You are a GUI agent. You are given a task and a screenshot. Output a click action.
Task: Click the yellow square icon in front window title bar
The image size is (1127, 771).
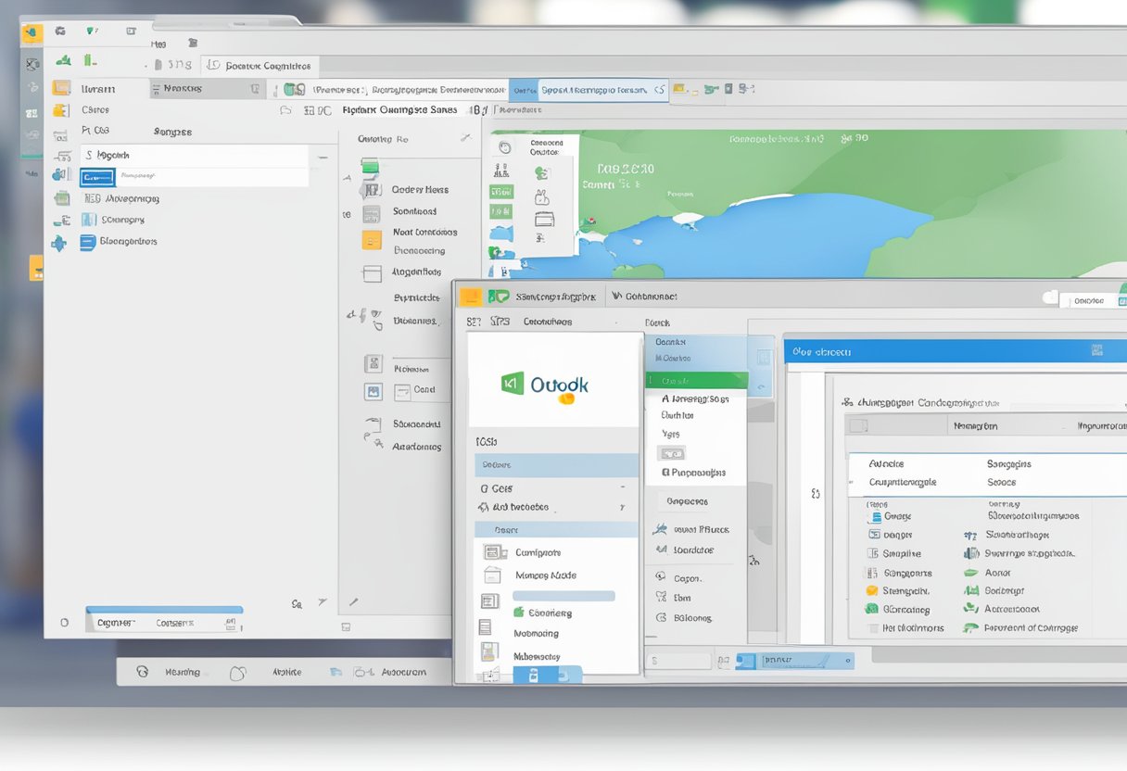click(470, 297)
